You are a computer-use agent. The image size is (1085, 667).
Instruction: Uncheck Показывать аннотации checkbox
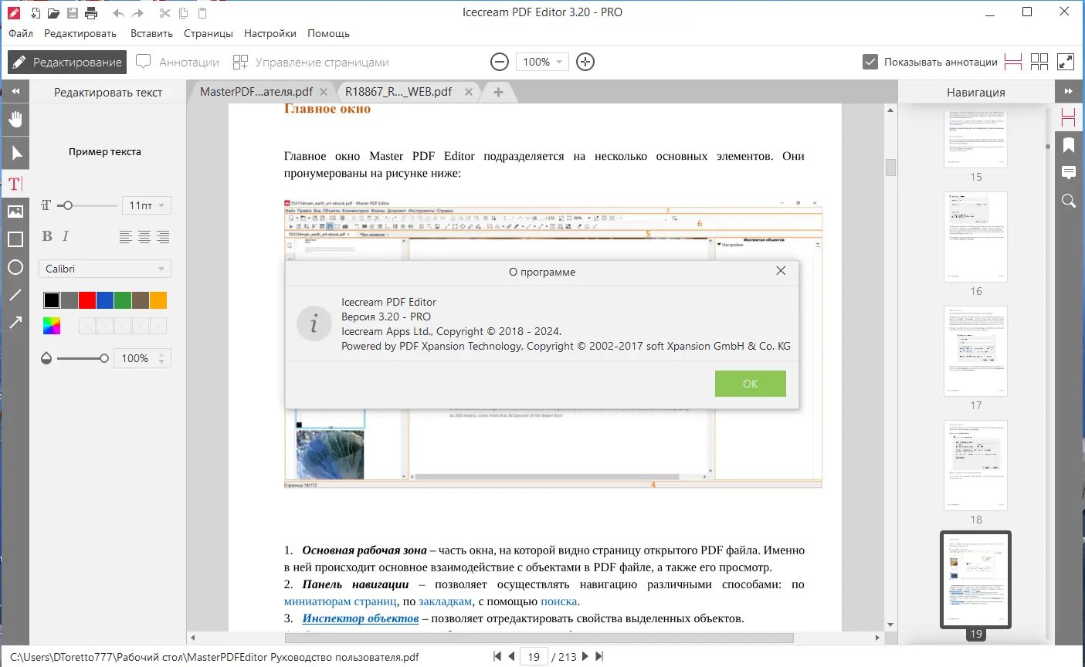(x=870, y=62)
